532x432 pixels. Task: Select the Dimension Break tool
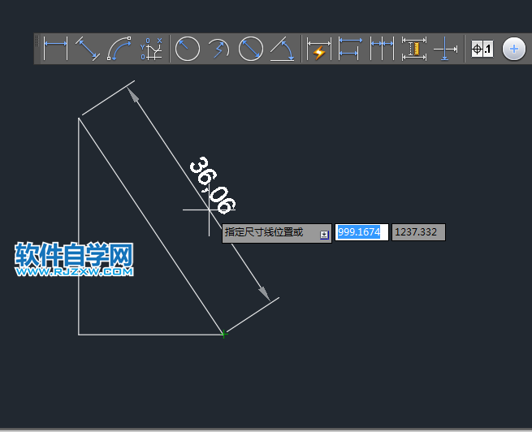tap(445, 49)
